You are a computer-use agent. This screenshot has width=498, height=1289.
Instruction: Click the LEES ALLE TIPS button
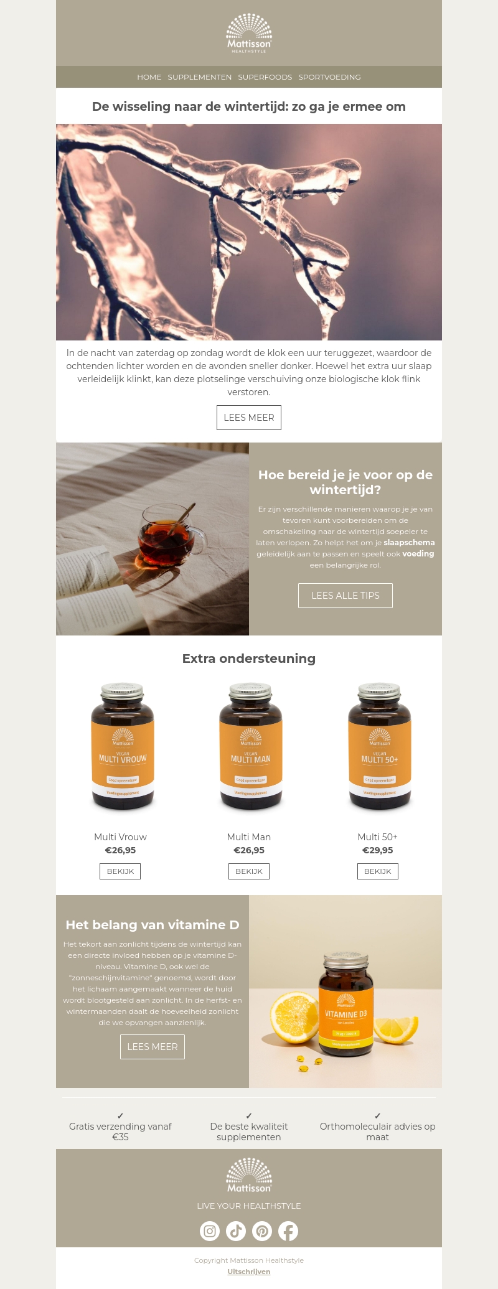(x=345, y=596)
